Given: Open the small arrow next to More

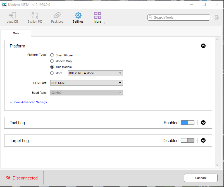Looking at the screenshot, I should pos(104,23).
